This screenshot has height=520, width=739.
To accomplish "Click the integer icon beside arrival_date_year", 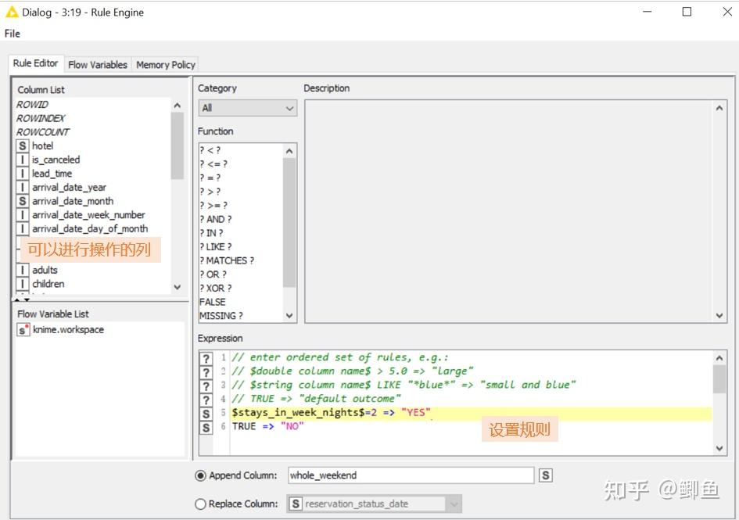I will tap(22, 187).
